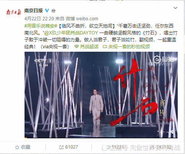Repost using the 61027 share icon
185x154 pixels.
point(69,147)
